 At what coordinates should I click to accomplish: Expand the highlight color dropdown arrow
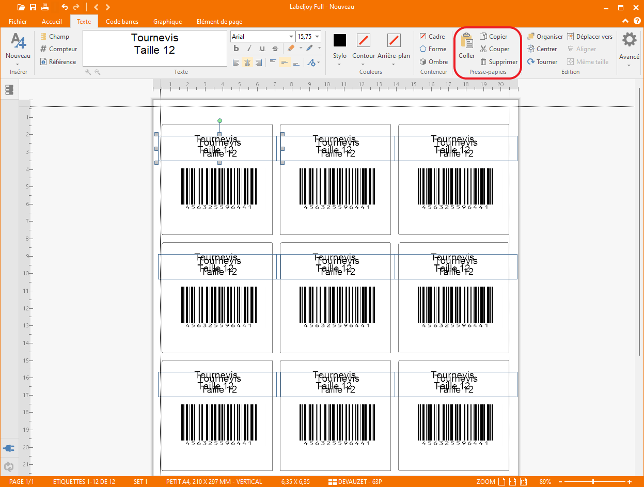(x=301, y=49)
